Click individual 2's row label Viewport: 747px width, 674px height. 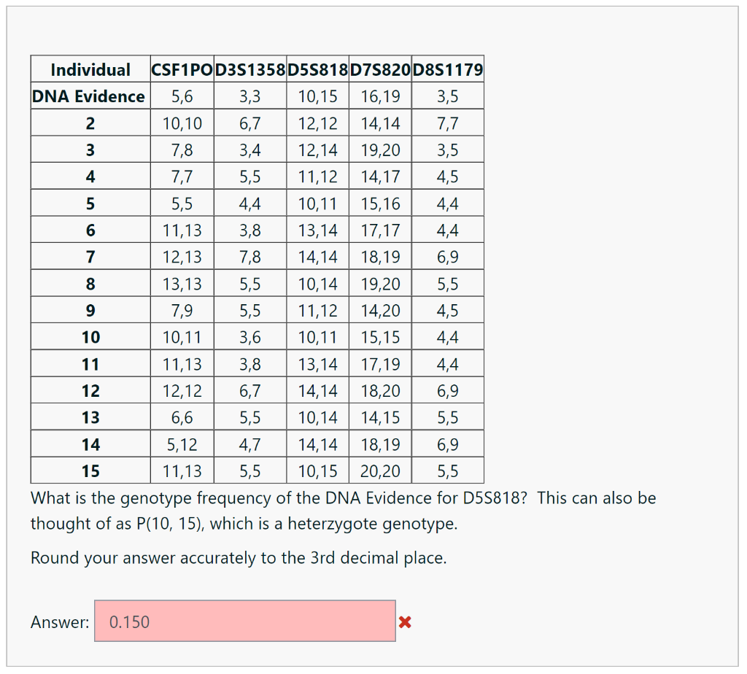click(90, 123)
